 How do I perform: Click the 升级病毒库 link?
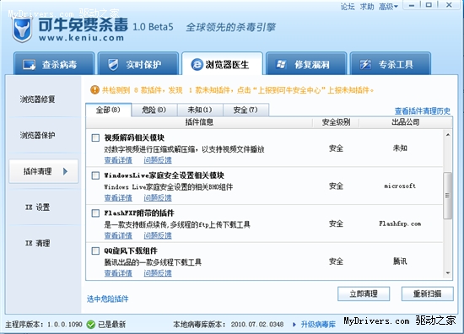[x=318, y=325]
